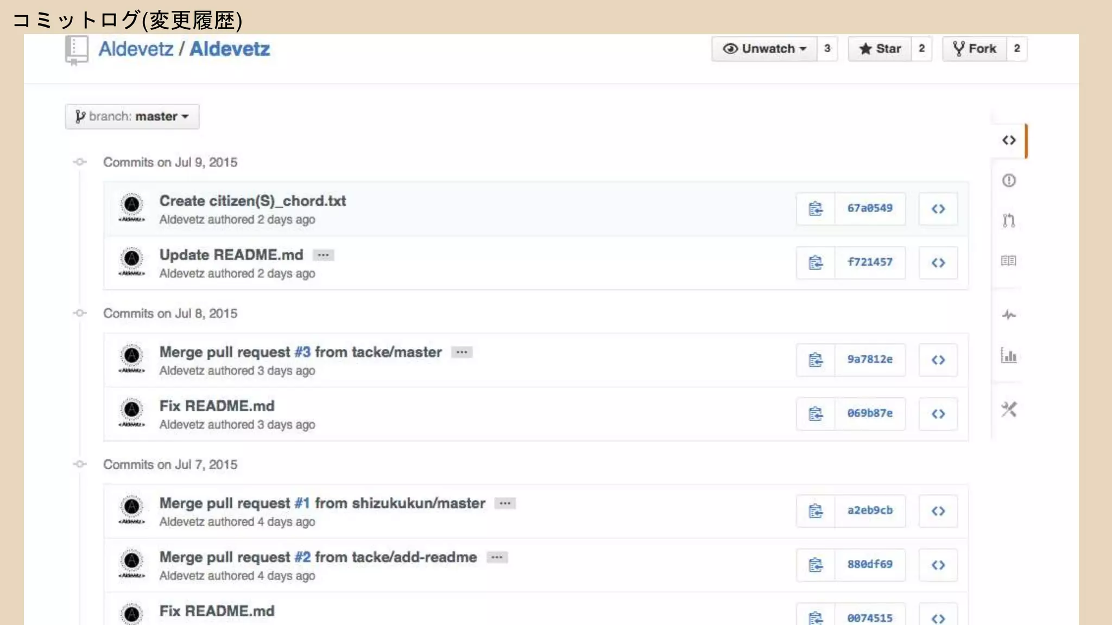1112x625 pixels.
Task: Open the Issues sidebar icon
Action: (1009, 181)
